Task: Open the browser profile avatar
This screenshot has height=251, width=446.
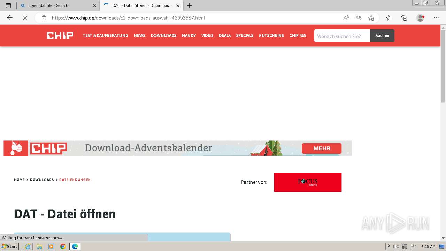Action: pos(421,18)
